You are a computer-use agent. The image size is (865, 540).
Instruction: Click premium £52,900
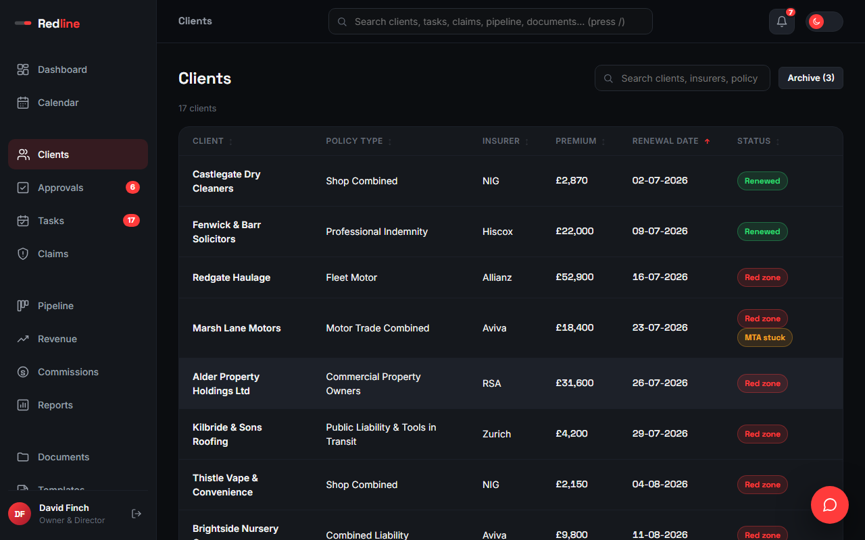pyautogui.click(x=574, y=277)
